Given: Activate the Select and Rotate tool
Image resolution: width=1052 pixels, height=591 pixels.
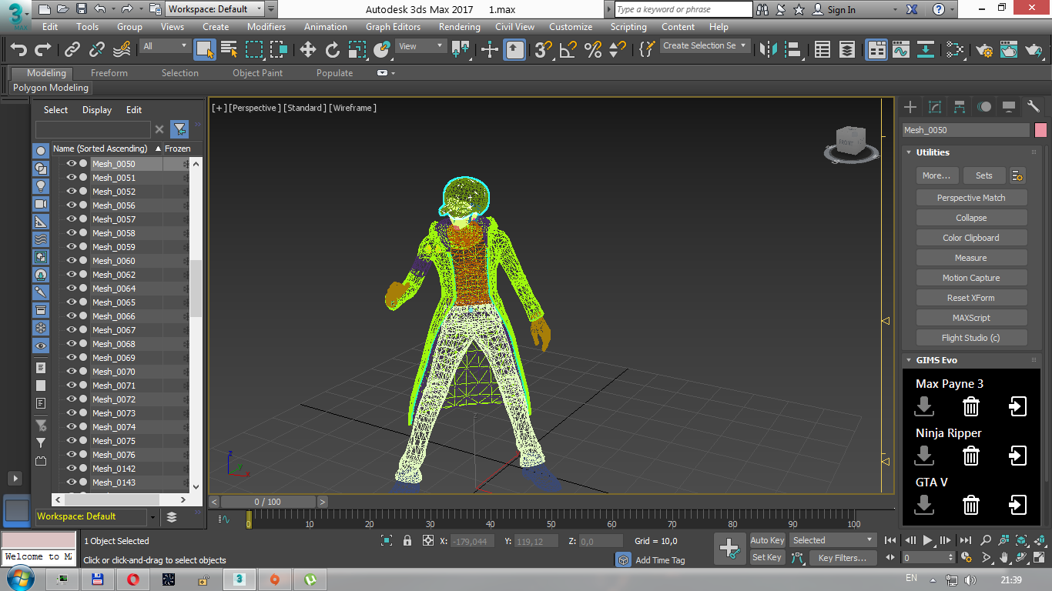Looking at the screenshot, I should pos(333,50).
